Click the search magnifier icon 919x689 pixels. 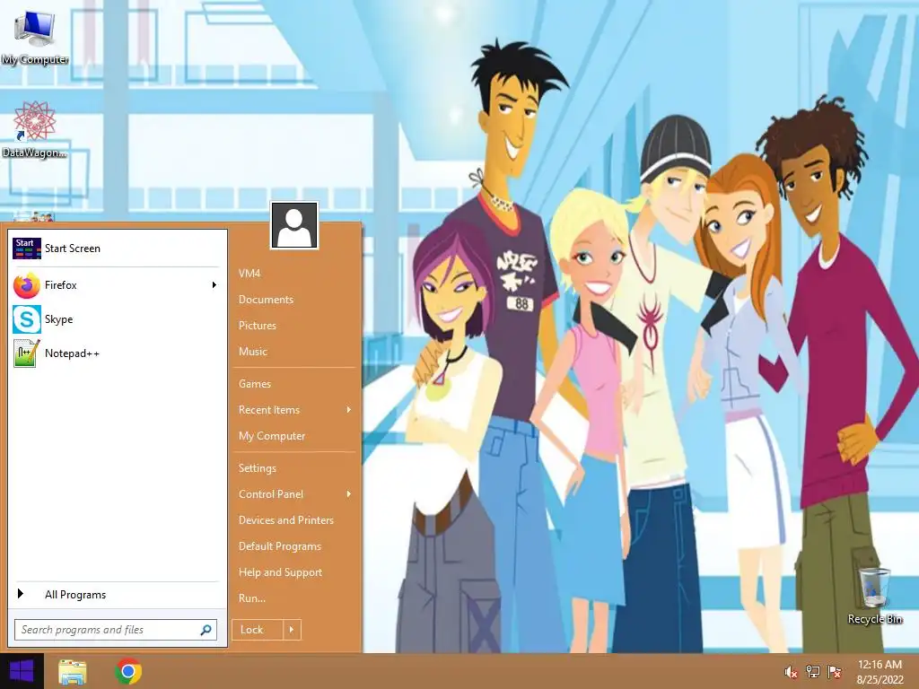coord(206,630)
